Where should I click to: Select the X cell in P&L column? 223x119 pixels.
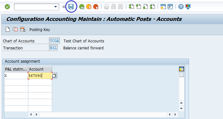coord(16,76)
